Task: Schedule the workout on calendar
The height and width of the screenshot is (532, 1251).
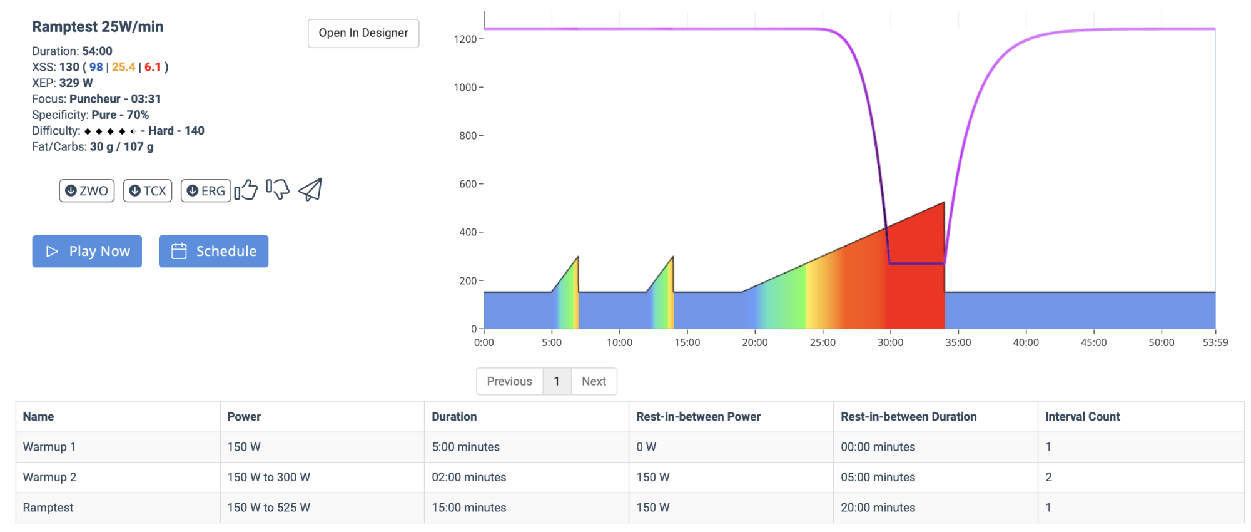Action: click(x=213, y=251)
